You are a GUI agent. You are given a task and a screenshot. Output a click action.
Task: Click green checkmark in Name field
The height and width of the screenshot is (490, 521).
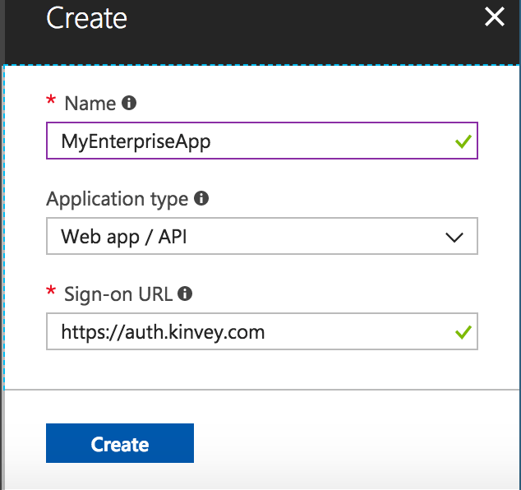pos(463,141)
